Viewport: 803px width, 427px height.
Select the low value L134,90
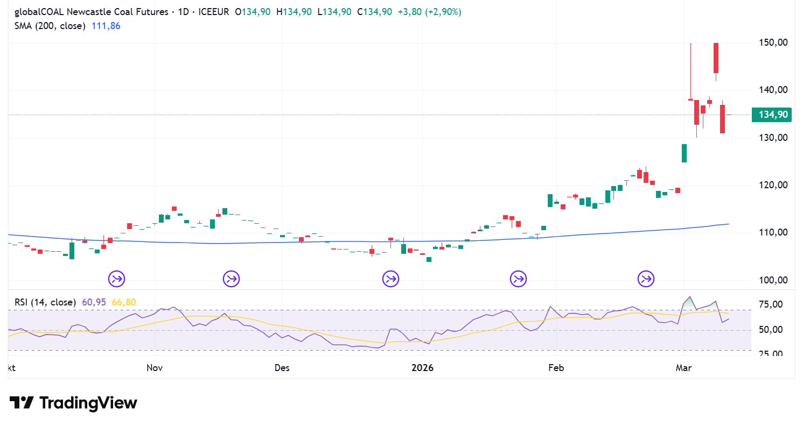tap(336, 12)
